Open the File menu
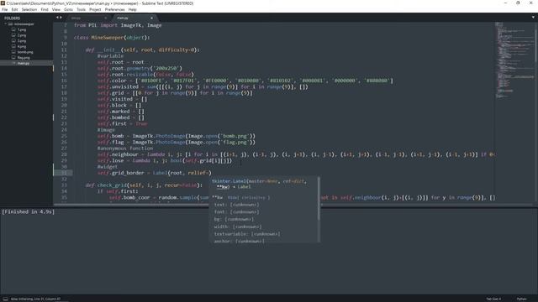 click(4, 9)
